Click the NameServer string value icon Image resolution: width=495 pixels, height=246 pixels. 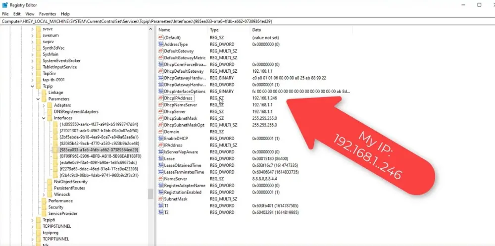point(160,179)
